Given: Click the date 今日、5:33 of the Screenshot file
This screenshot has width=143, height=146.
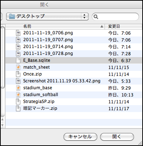Looking at the screenshot, I should coord(119,81).
